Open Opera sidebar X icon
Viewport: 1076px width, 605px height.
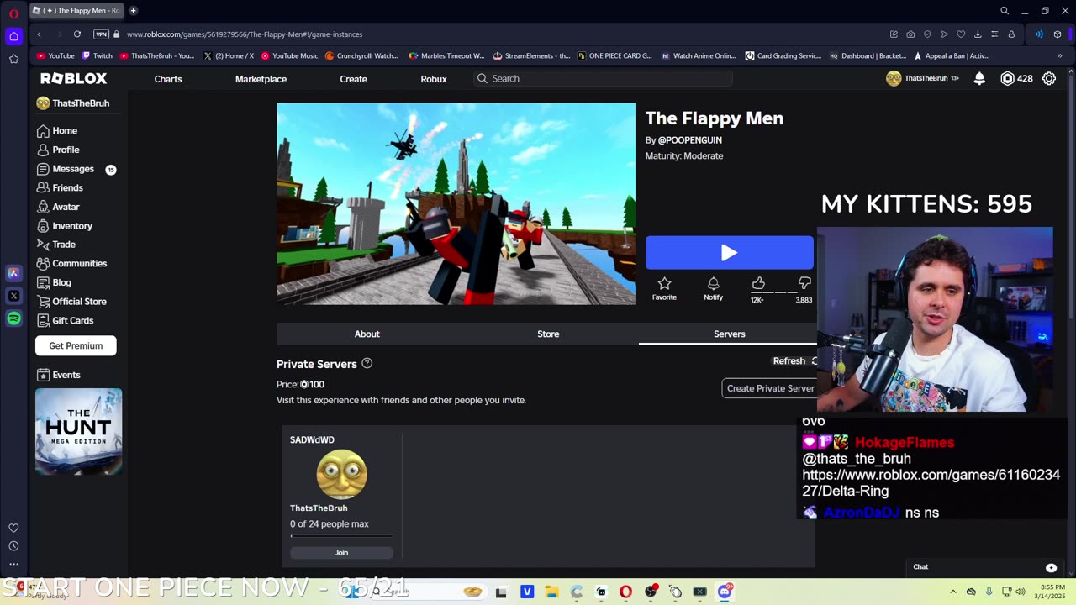[13, 296]
